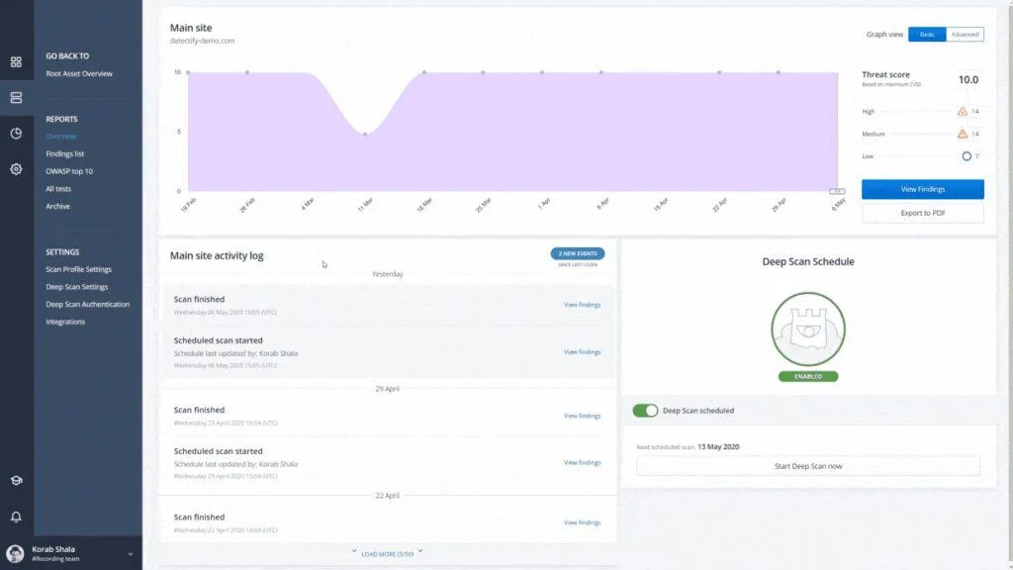Screen dimensions: 1013x570
Task: Click the settings gear icon in sidebar
Action: point(15,169)
